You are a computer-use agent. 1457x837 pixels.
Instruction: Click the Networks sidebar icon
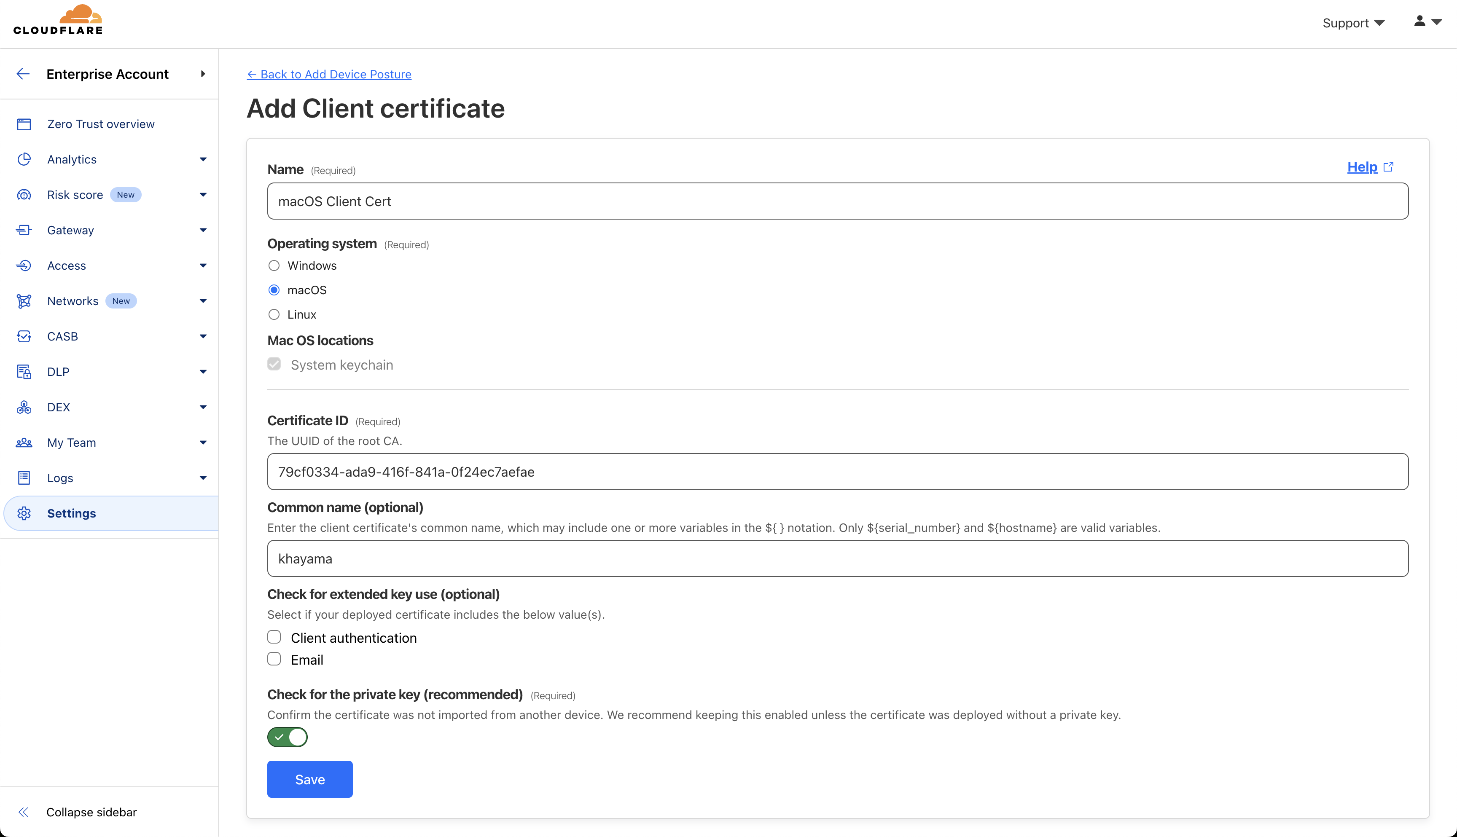[24, 301]
